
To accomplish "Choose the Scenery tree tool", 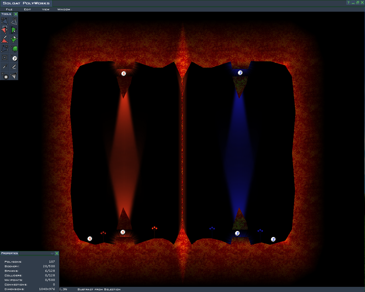I will point(14,48).
